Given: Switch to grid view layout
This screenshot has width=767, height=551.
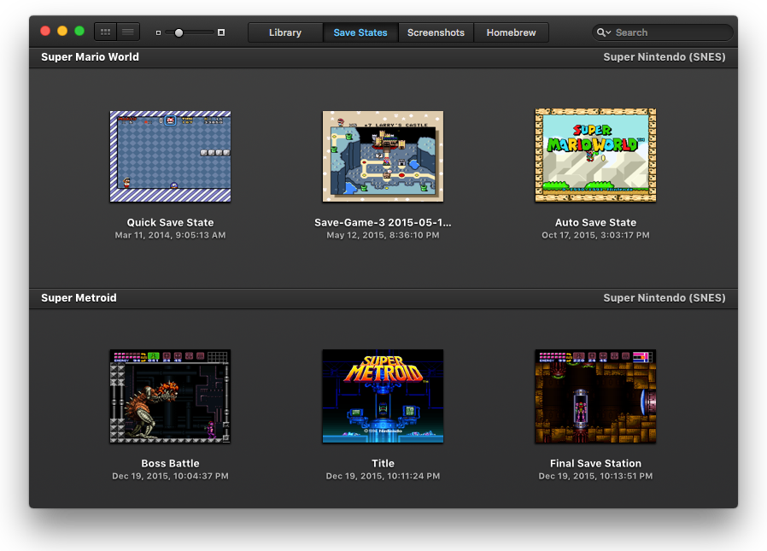Looking at the screenshot, I should click(x=106, y=32).
